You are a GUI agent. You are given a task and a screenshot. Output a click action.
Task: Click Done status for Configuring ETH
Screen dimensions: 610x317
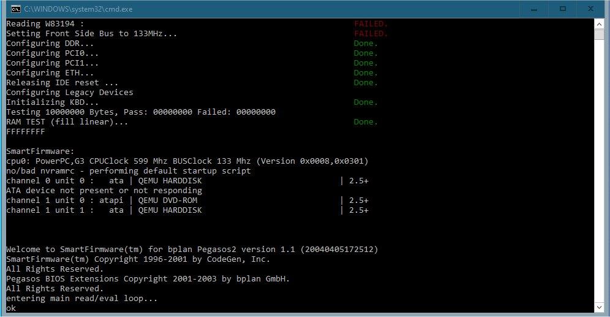click(366, 73)
